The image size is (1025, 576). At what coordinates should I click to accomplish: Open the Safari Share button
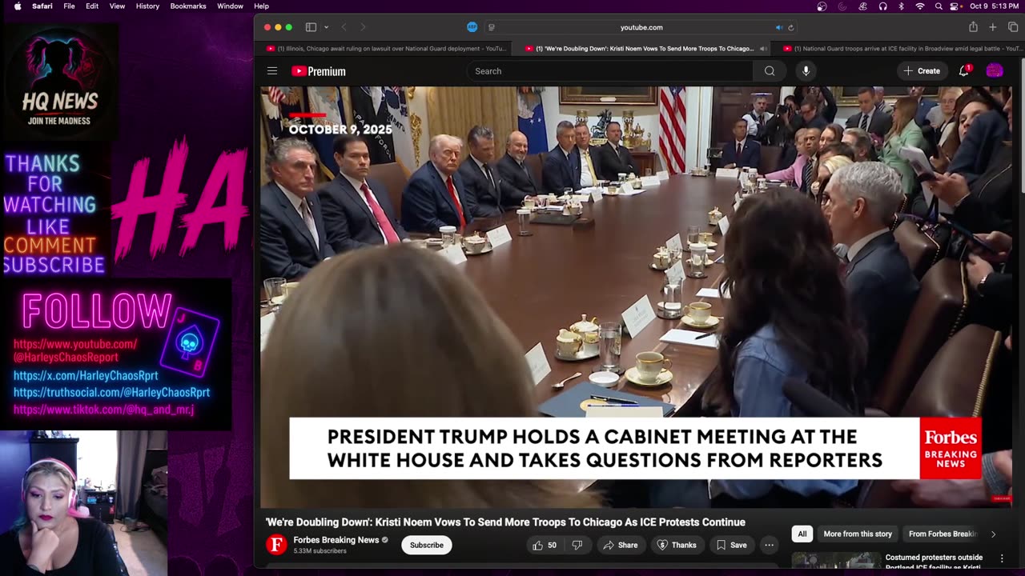tap(973, 27)
